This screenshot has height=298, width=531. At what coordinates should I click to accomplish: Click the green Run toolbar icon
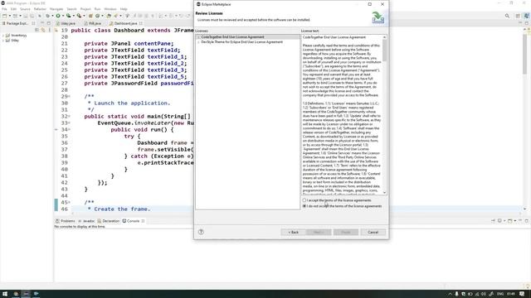click(x=58, y=16)
